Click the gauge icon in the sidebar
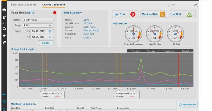Screen dimensions: 212x111 pos(4,29)
